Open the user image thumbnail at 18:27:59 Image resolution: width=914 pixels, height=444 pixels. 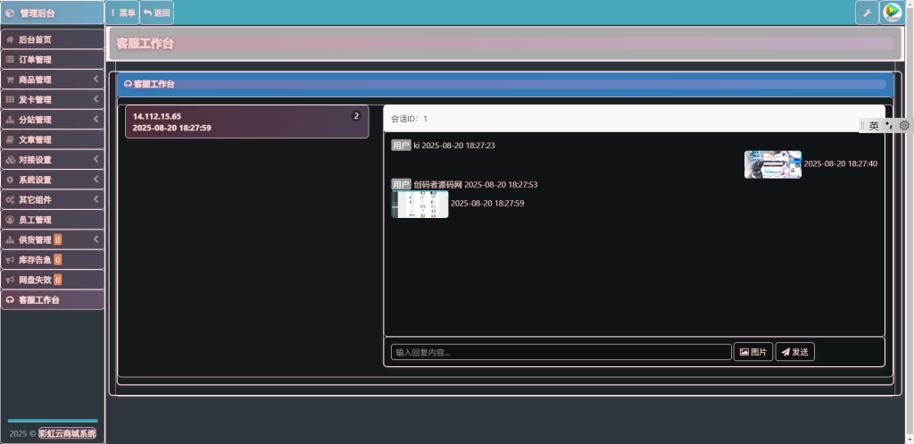click(x=420, y=204)
